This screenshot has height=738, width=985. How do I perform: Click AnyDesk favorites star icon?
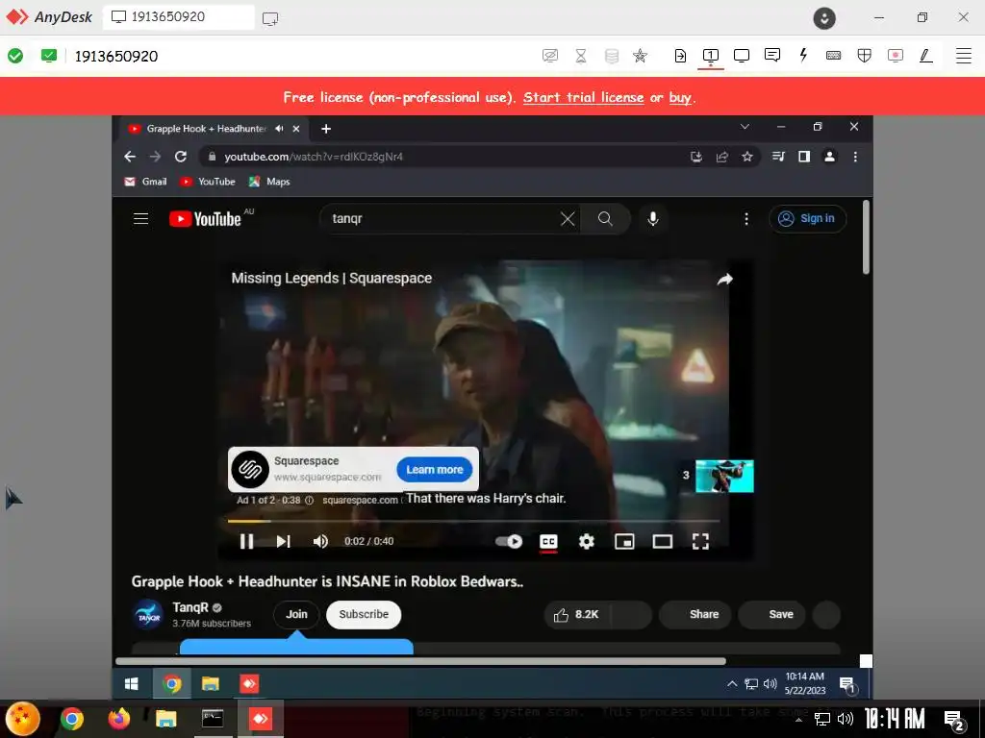[x=640, y=56]
